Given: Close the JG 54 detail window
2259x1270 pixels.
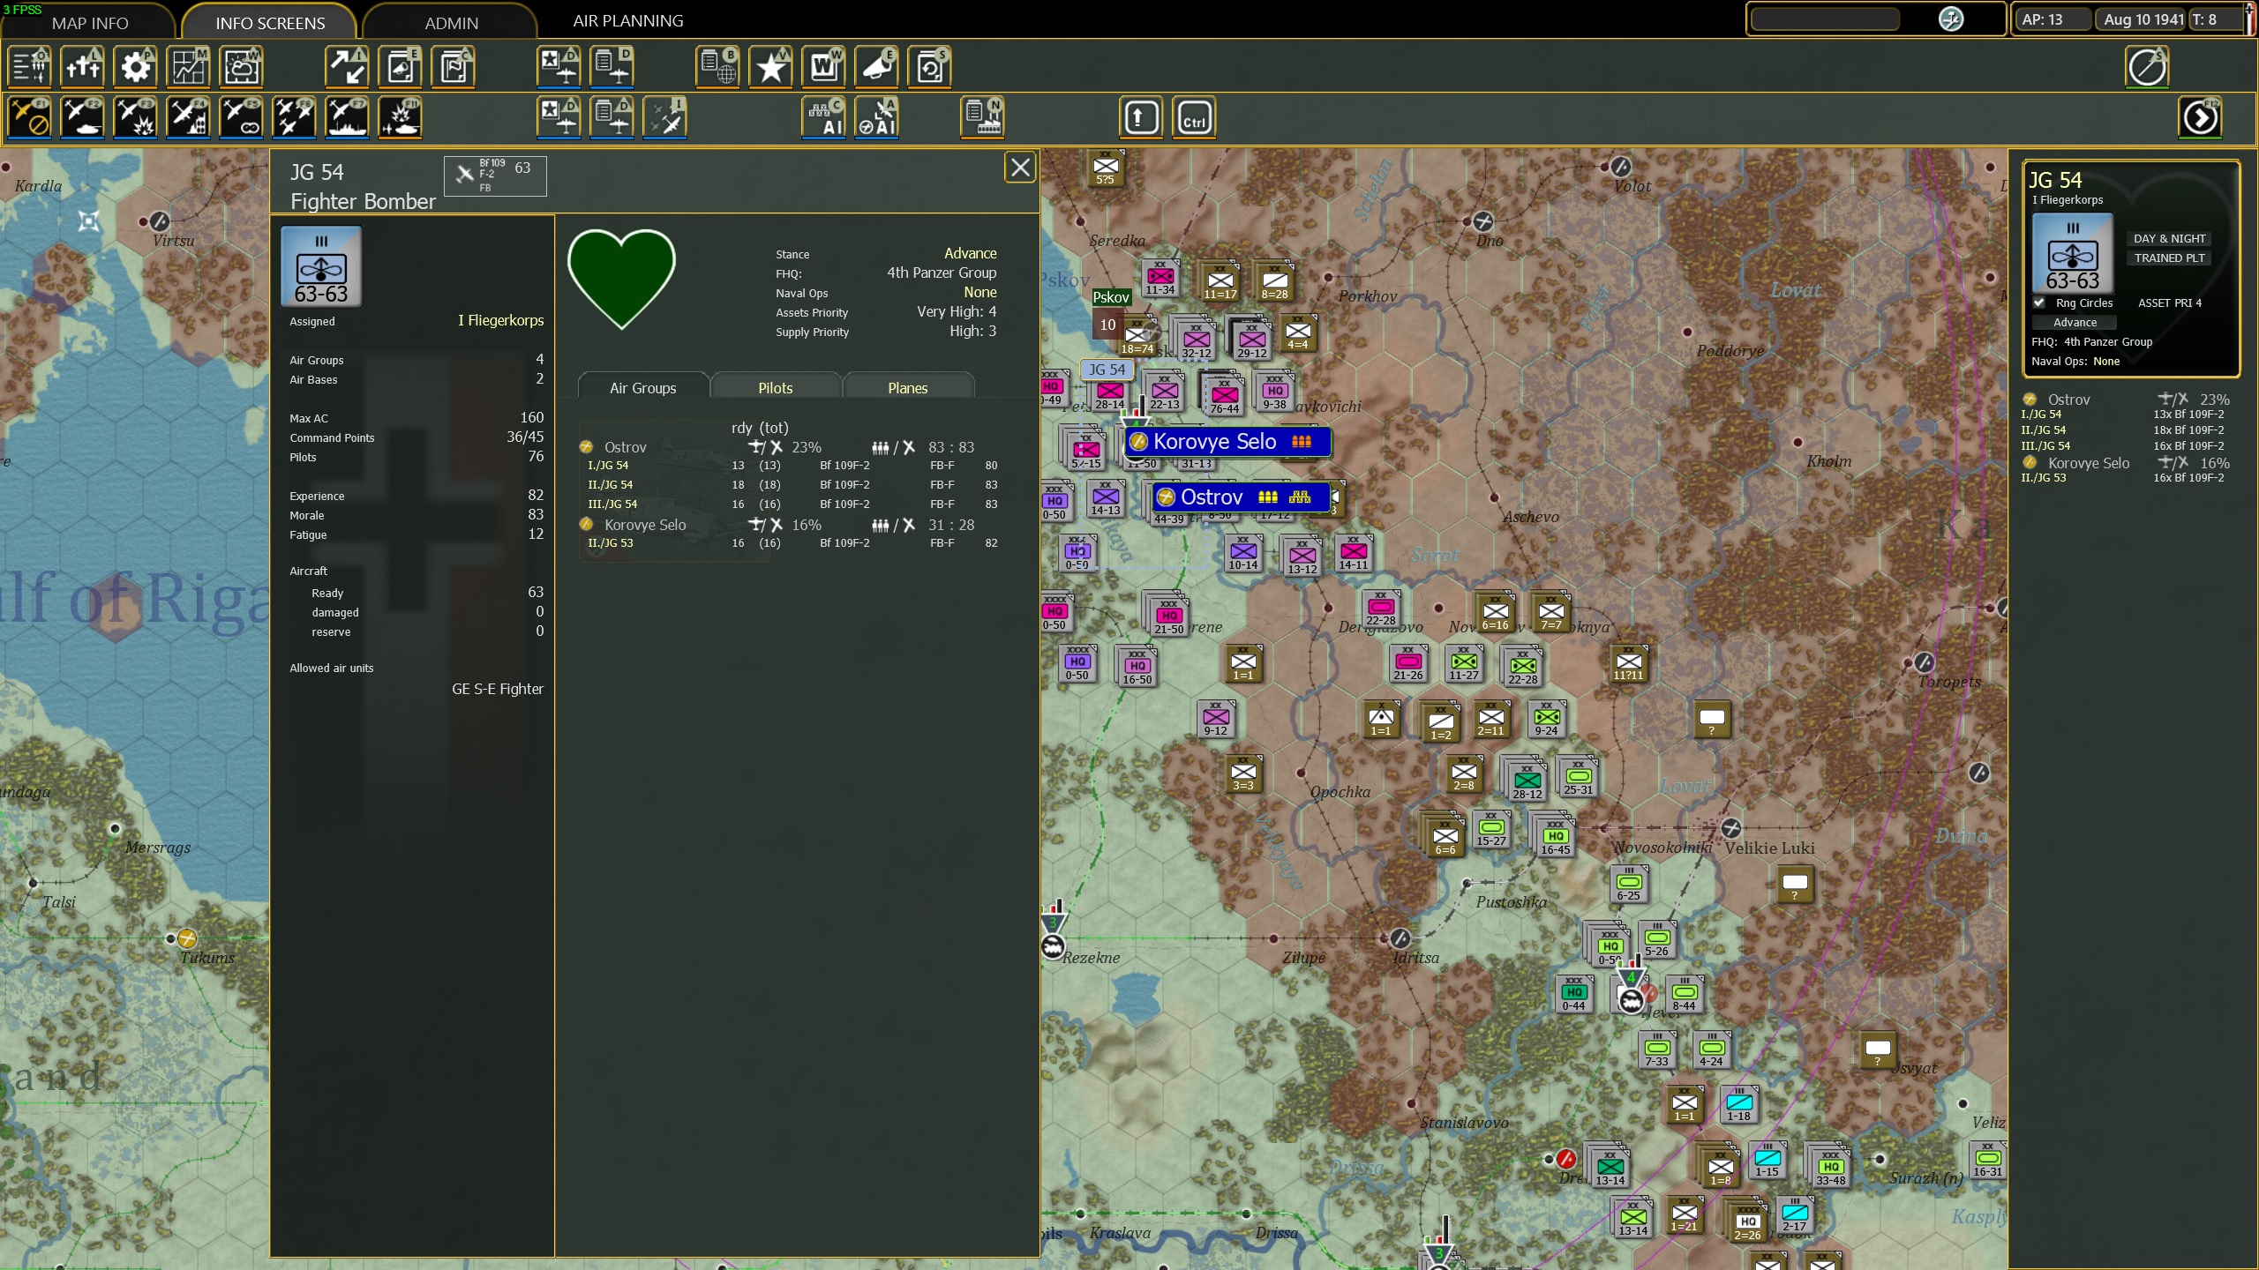Looking at the screenshot, I should [x=1020, y=168].
